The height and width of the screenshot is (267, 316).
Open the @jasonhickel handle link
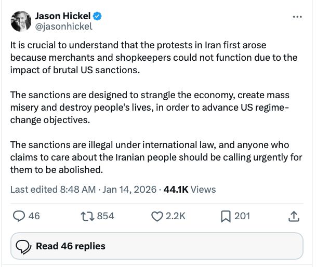click(x=63, y=26)
